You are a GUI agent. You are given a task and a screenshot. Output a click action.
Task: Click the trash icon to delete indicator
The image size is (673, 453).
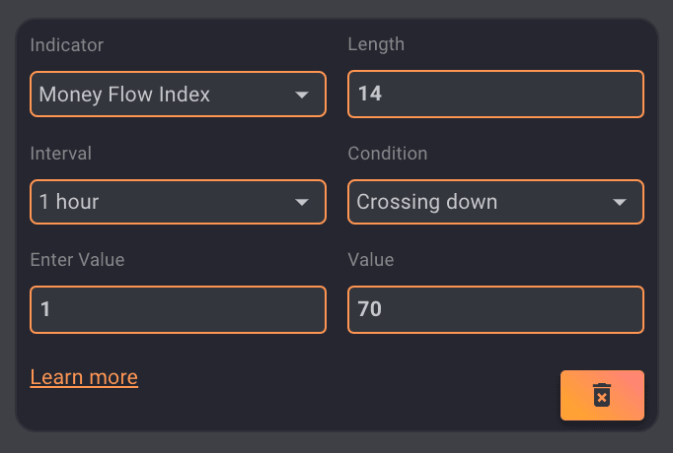point(602,395)
